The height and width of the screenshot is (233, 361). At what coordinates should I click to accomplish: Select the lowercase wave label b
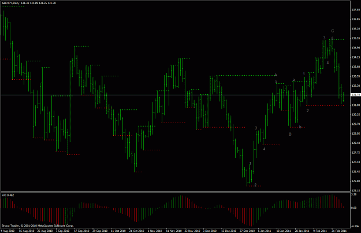(300, 127)
